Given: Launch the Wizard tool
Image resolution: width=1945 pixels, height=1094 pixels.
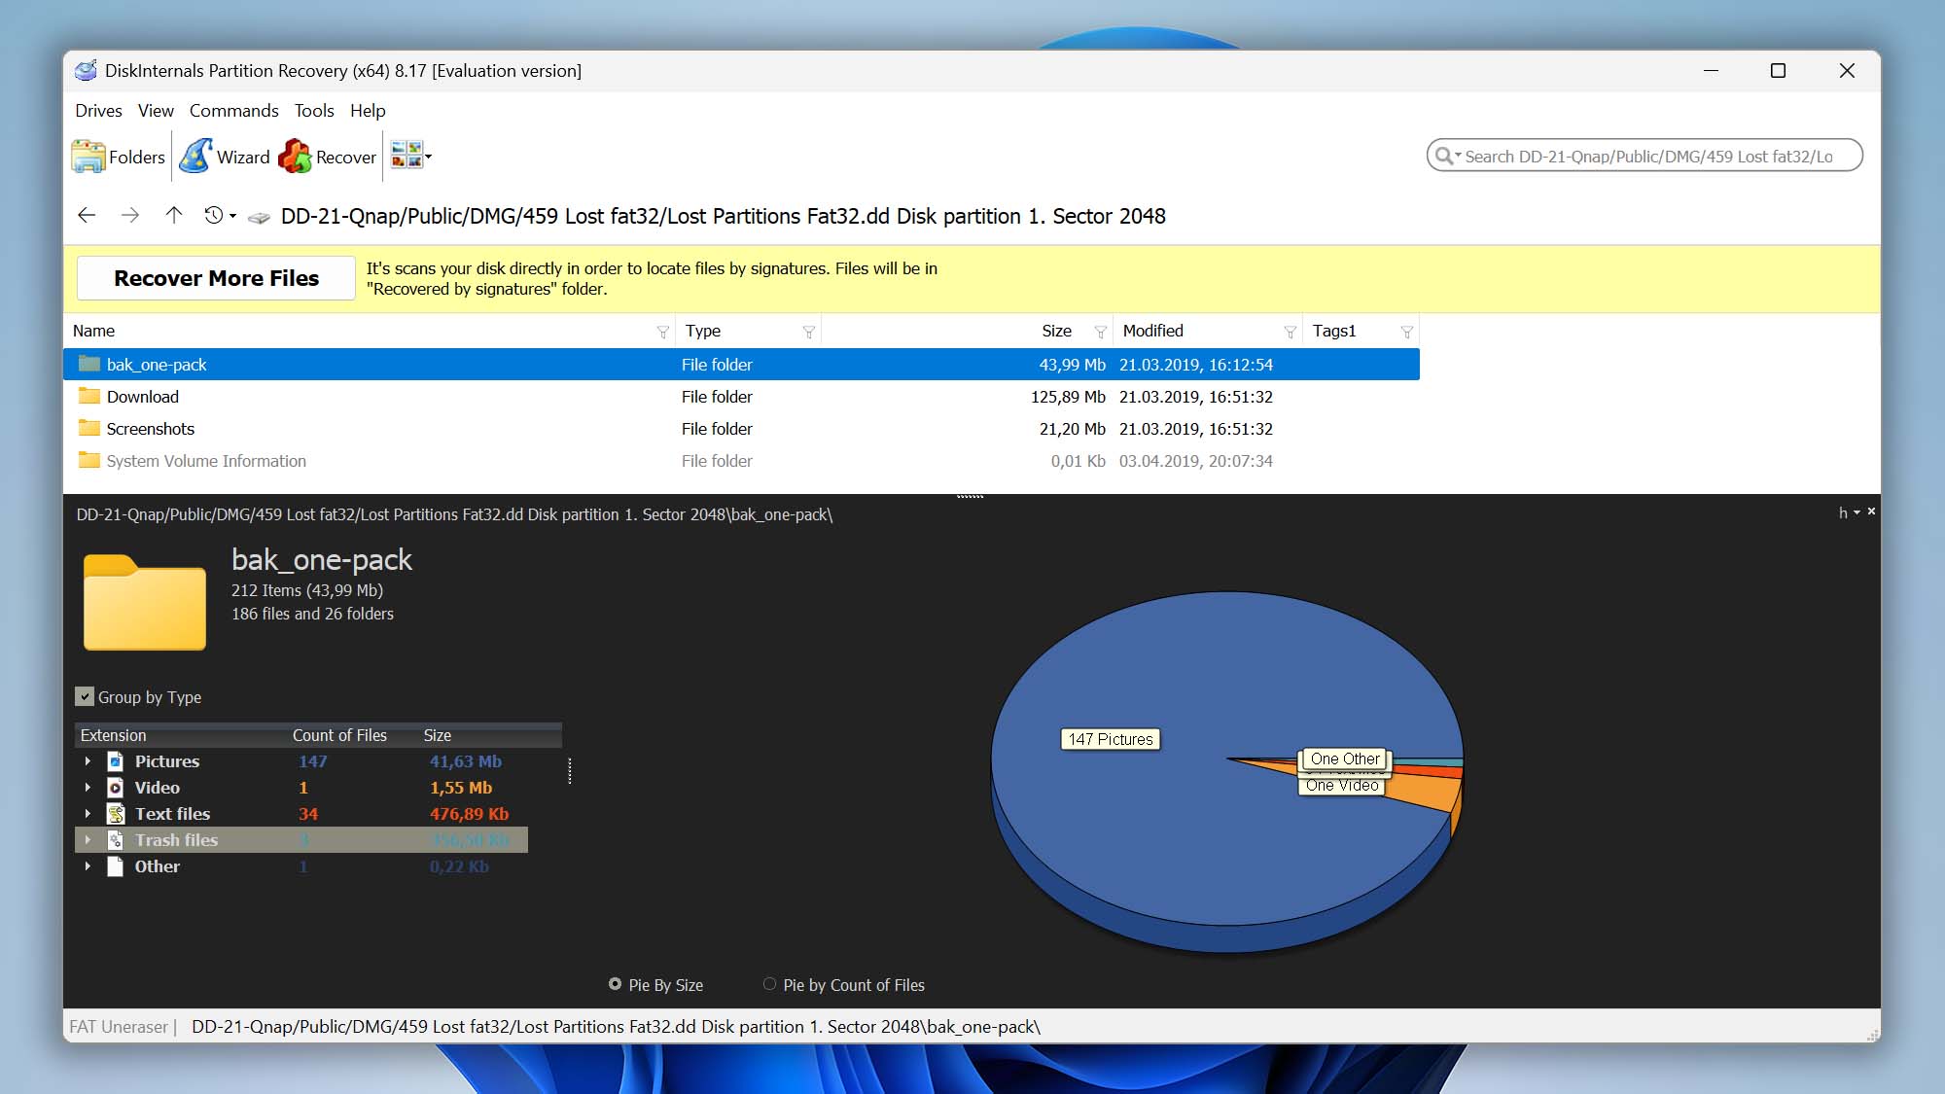Looking at the screenshot, I should [x=195, y=156].
